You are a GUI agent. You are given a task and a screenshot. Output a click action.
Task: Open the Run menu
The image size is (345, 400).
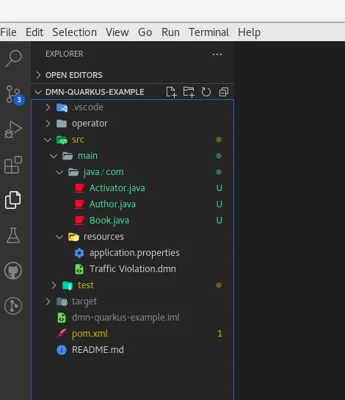click(170, 32)
